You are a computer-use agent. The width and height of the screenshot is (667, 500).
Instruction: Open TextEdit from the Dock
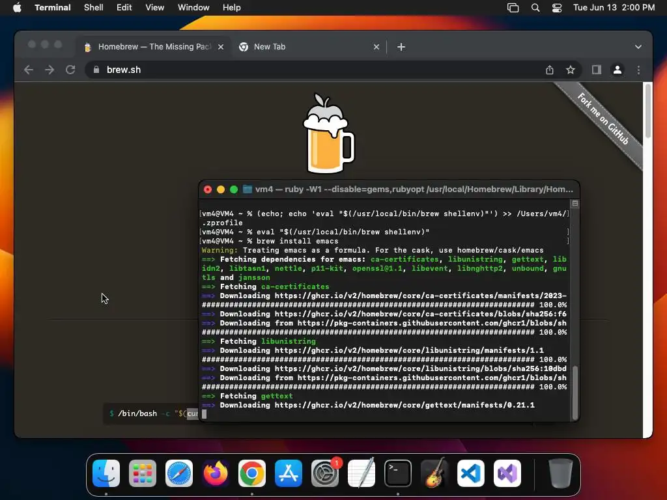click(362, 473)
